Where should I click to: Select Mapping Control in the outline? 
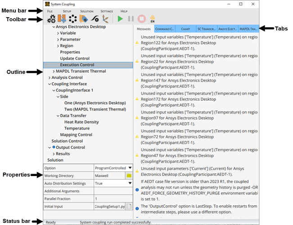(76, 135)
